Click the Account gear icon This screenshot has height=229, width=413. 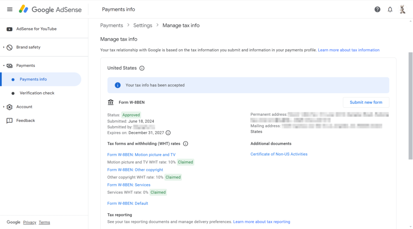[10, 107]
